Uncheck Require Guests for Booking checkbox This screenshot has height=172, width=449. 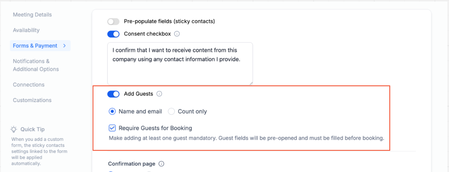click(112, 128)
